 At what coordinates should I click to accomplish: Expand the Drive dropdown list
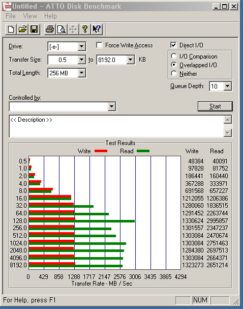81,47
